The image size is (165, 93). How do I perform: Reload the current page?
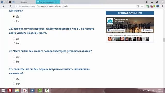click(x=16, y=6)
